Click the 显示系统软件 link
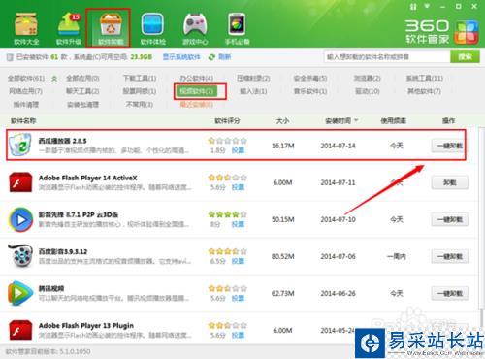 (181, 57)
